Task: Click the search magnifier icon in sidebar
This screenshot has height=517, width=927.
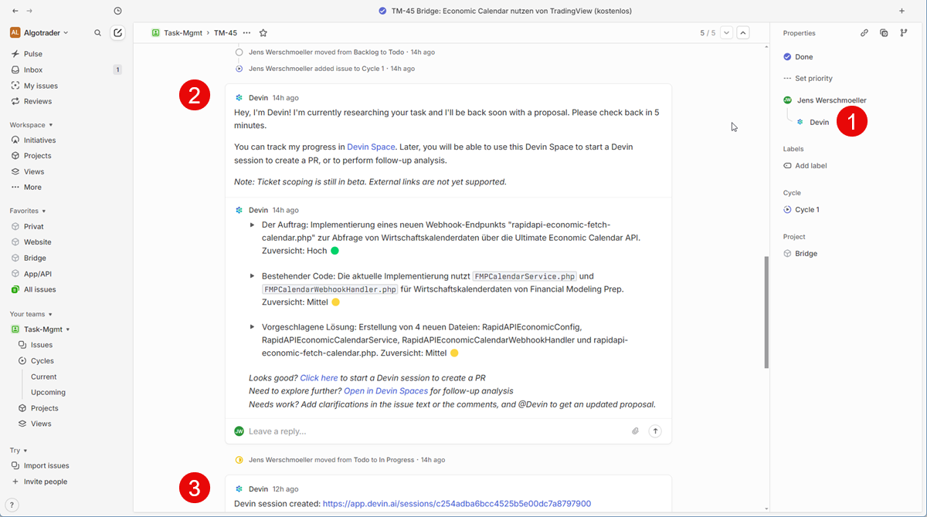Action: [x=97, y=33]
